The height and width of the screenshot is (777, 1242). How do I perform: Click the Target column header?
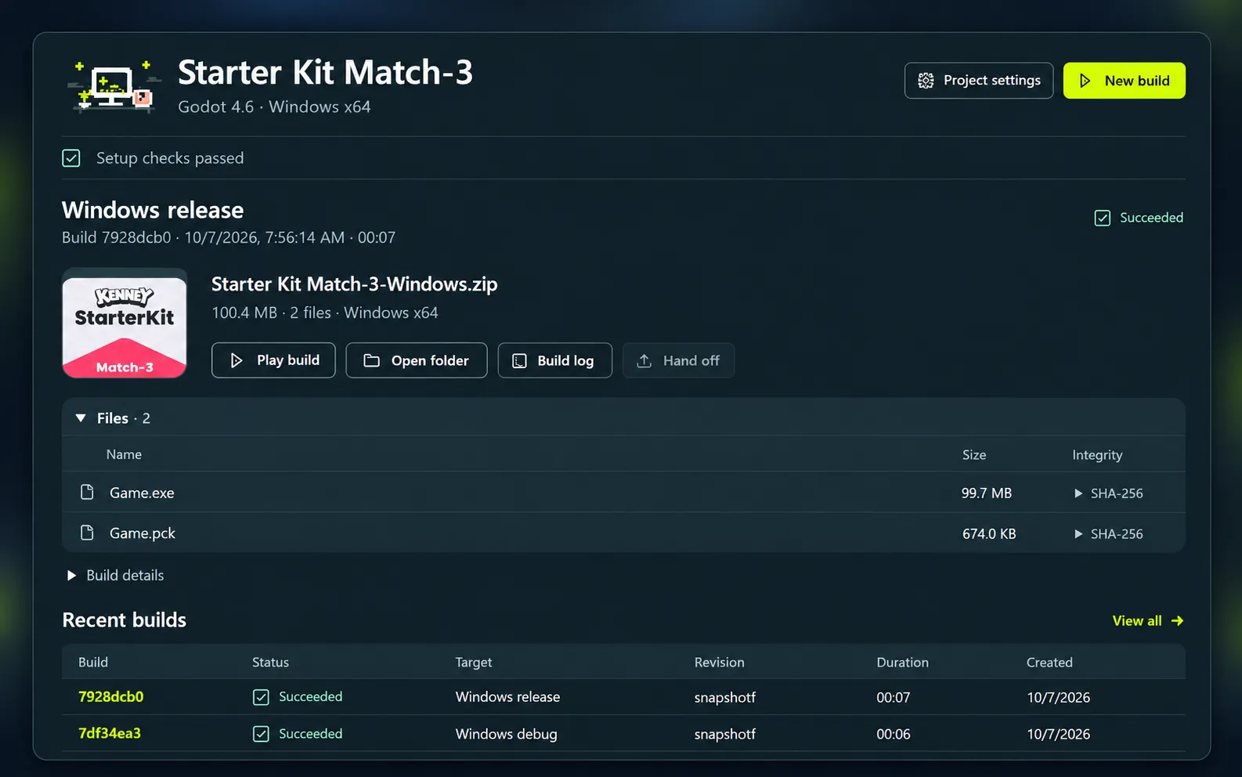474,663
